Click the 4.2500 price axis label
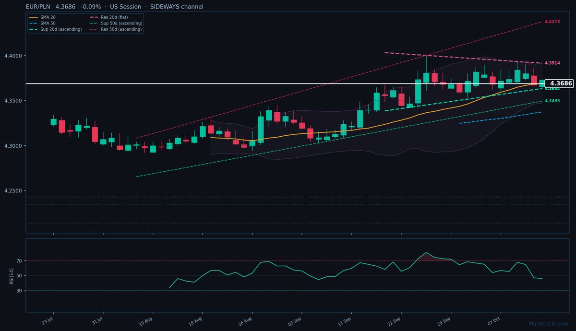 click(x=12, y=191)
